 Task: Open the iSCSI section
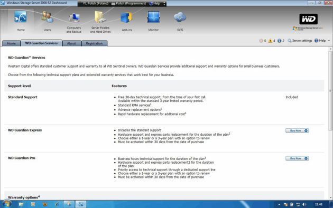[x=180, y=21]
